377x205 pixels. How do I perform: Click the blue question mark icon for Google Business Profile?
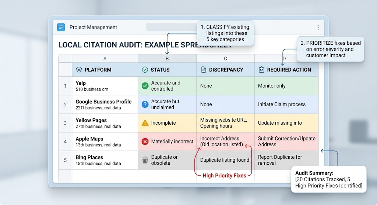tap(145, 105)
